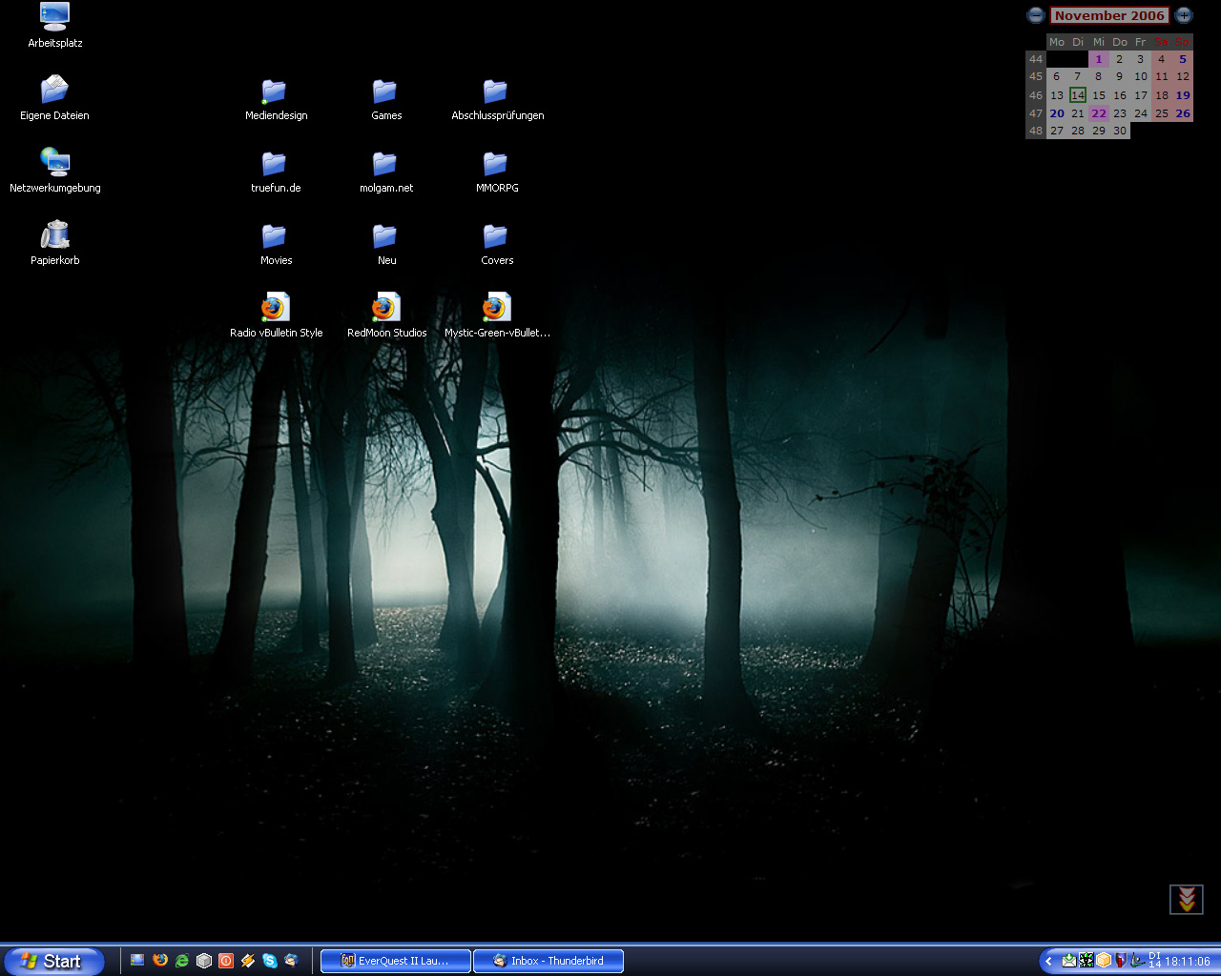Select the Mediendesign folder

tap(275, 92)
